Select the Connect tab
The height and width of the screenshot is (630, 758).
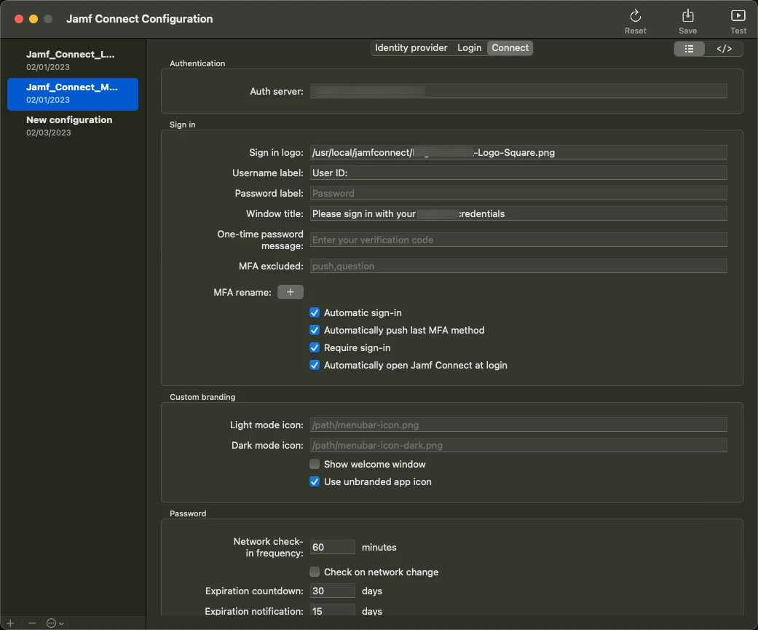[x=510, y=48]
